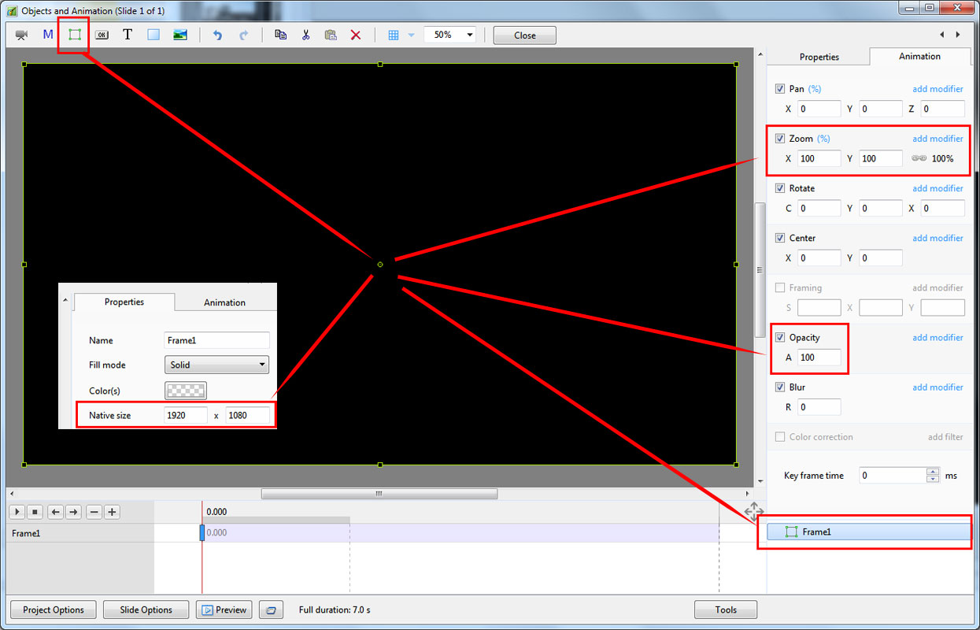The height and width of the screenshot is (630, 980).
Task: Click Close button in toolbar
Action: pos(525,35)
